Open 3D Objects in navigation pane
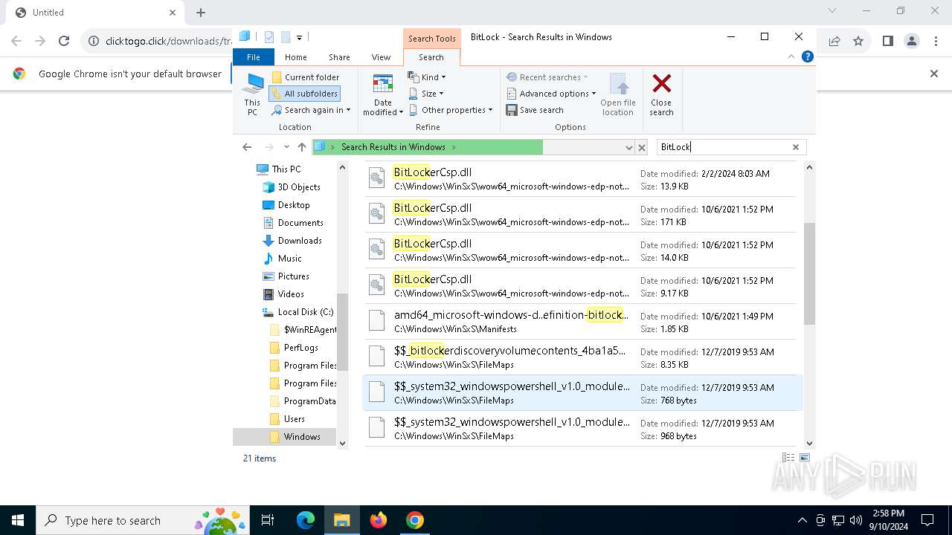 pyautogui.click(x=299, y=187)
